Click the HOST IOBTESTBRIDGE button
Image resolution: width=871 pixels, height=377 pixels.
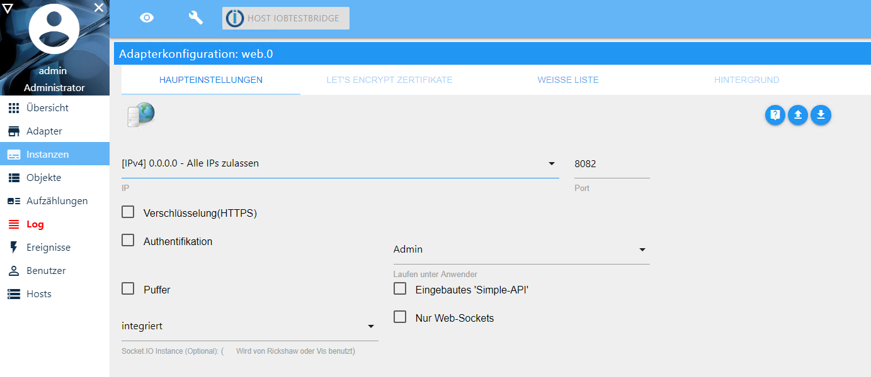pyautogui.click(x=286, y=18)
